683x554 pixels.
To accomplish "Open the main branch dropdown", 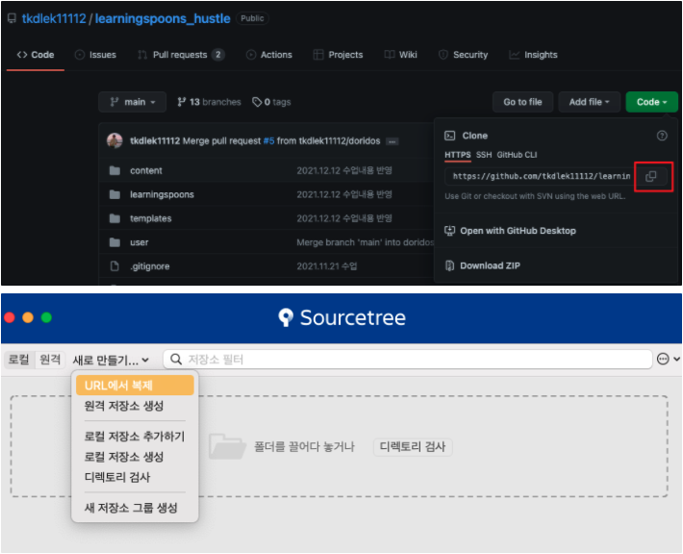I will [x=133, y=102].
